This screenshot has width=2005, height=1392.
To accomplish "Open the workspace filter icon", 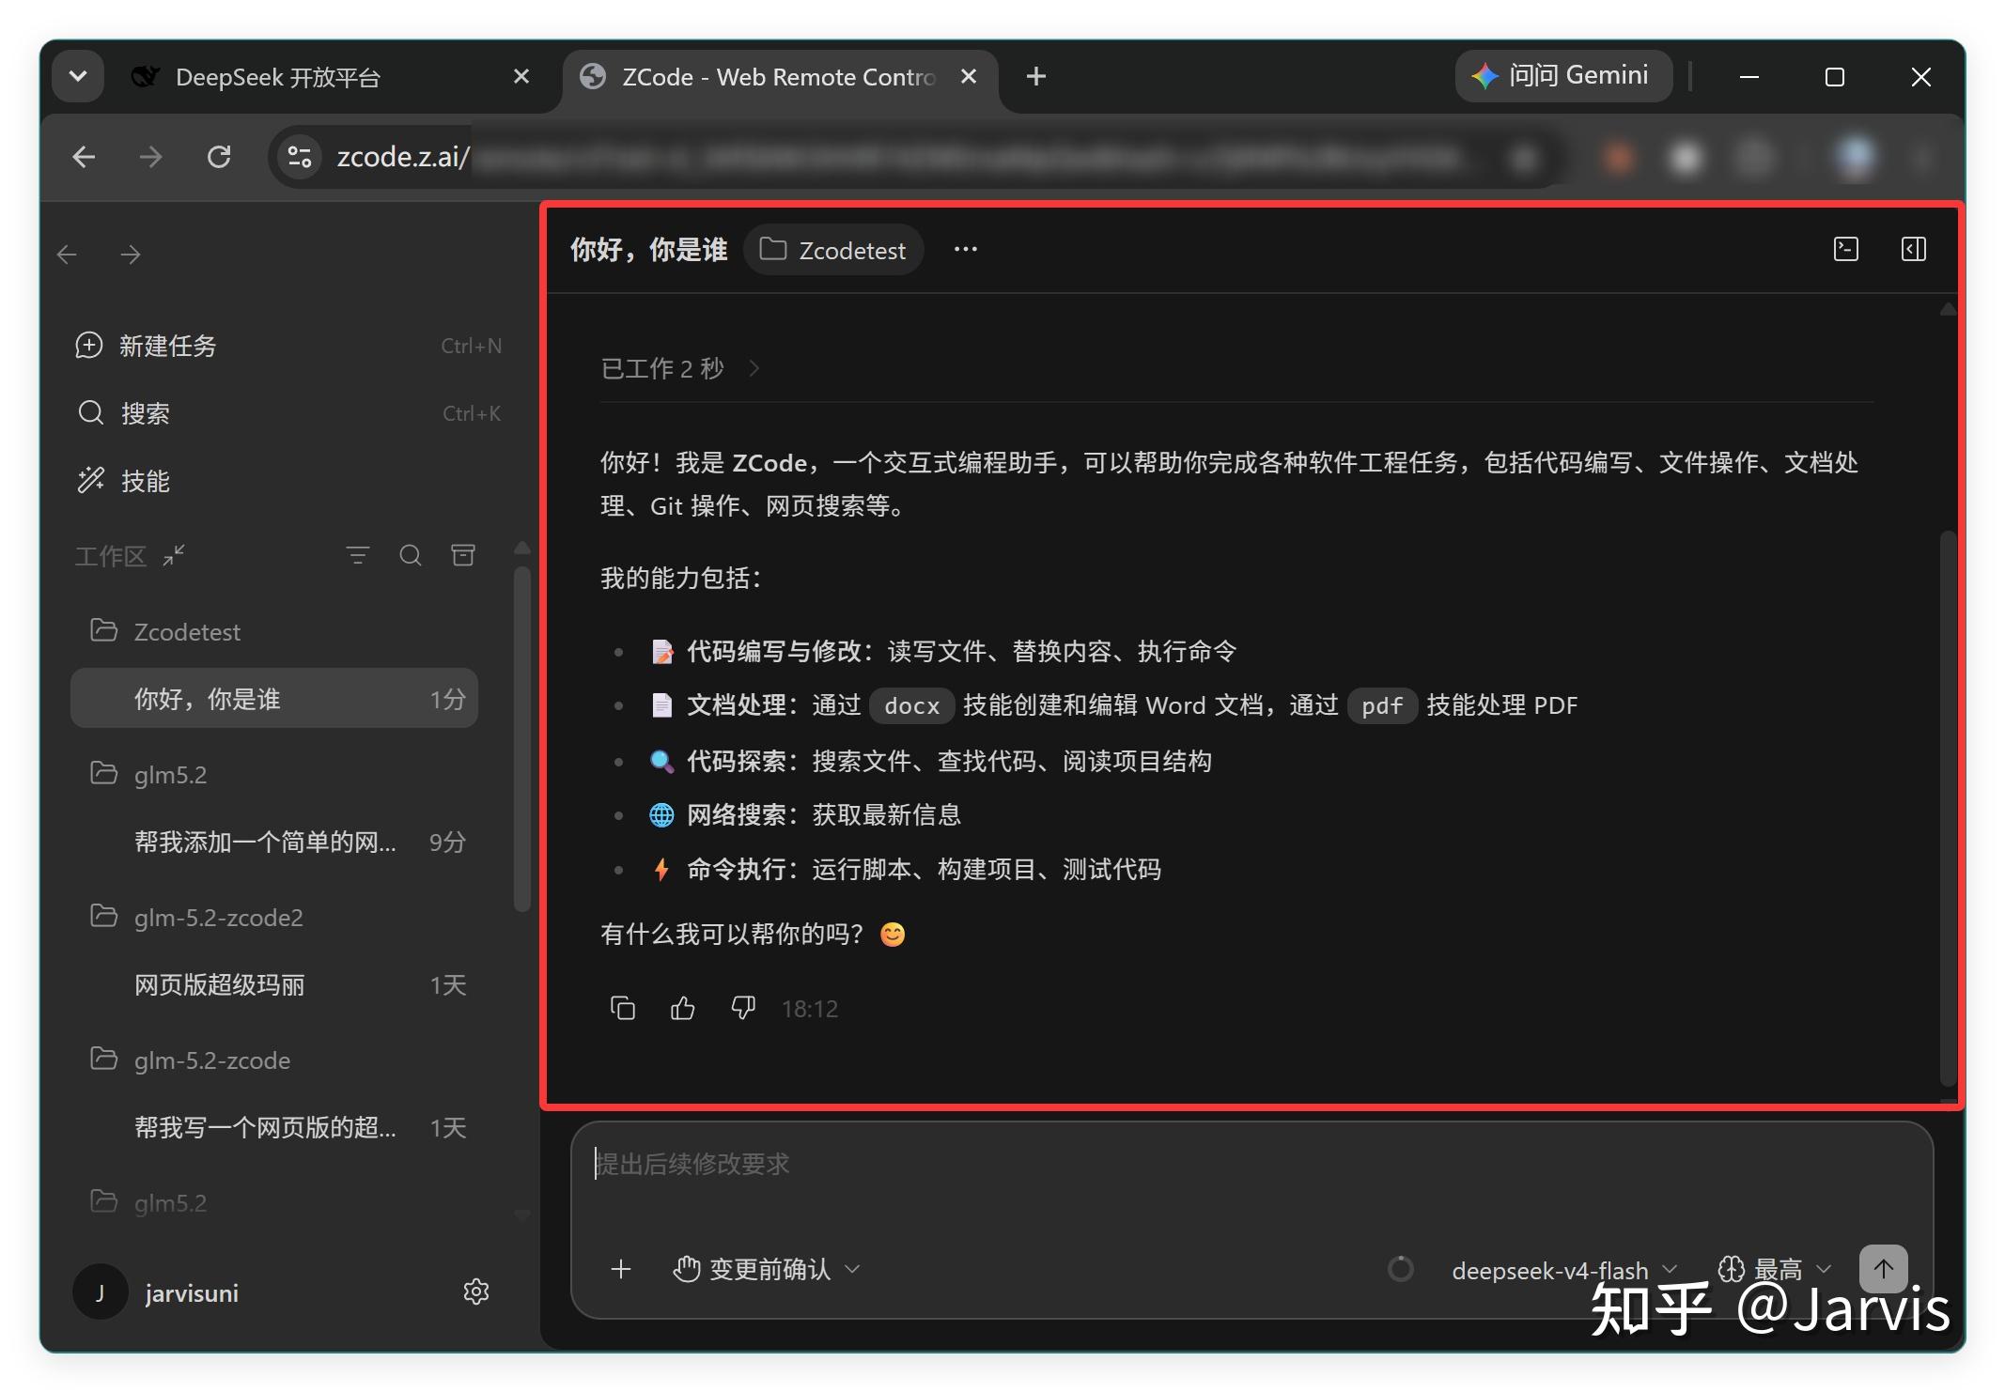I will [358, 556].
